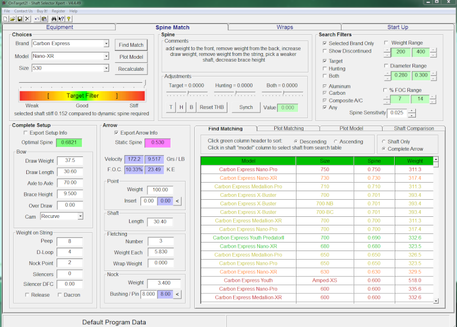This screenshot has height=327, width=457.
Task: Increase Spine Sensitivity with up arrow
Action: pyautogui.click(x=411, y=111)
